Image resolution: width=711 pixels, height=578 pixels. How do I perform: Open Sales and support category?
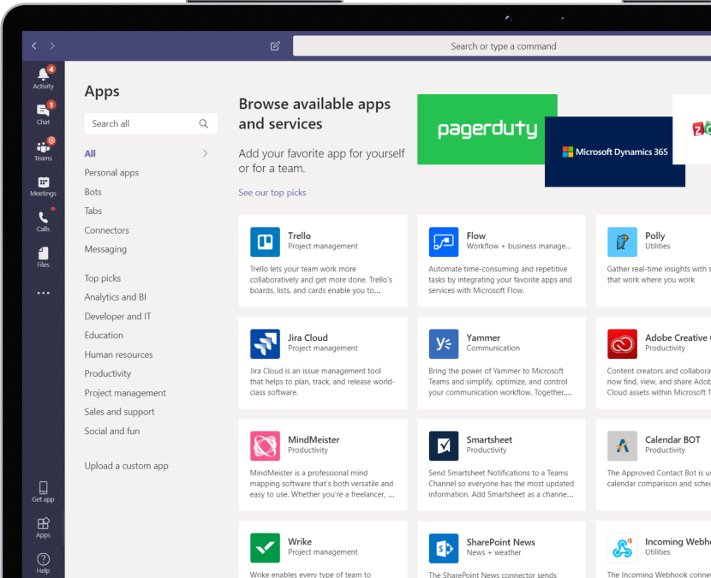click(x=119, y=412)
